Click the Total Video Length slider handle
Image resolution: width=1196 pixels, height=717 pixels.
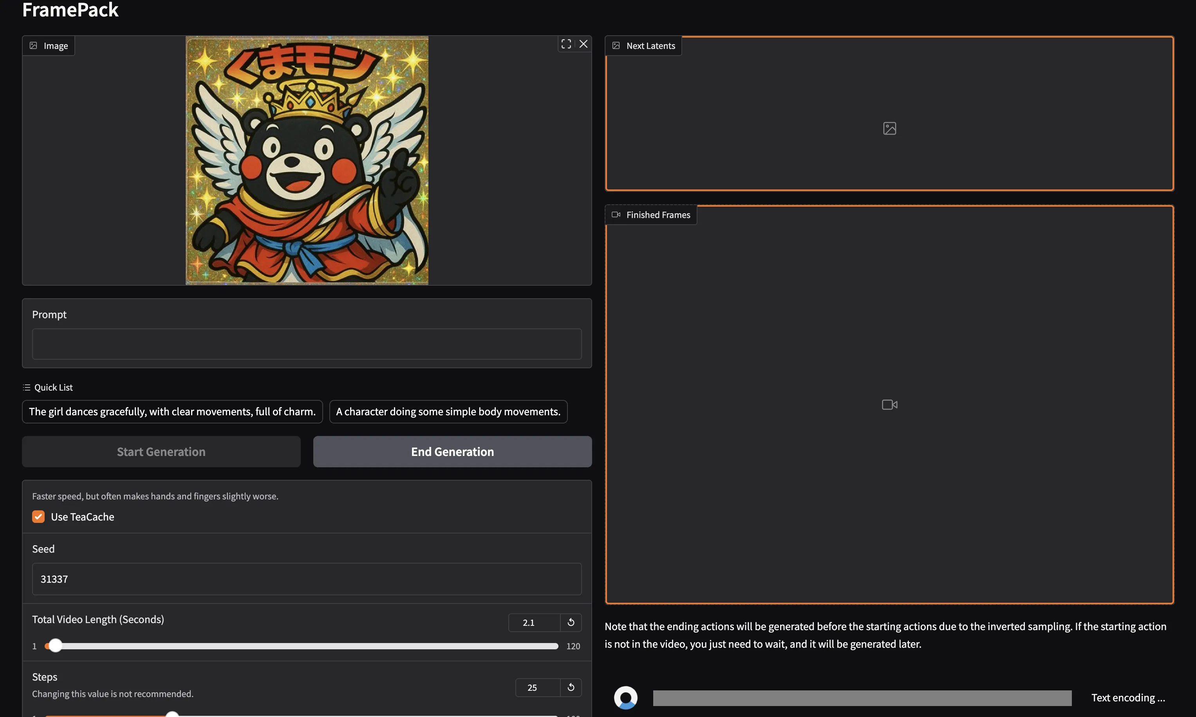[x=56, y=645]
